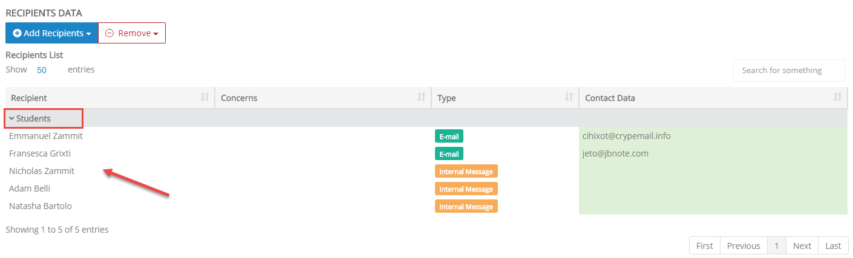Go to the Previous page
853x258 pixels.
(744, 245)
